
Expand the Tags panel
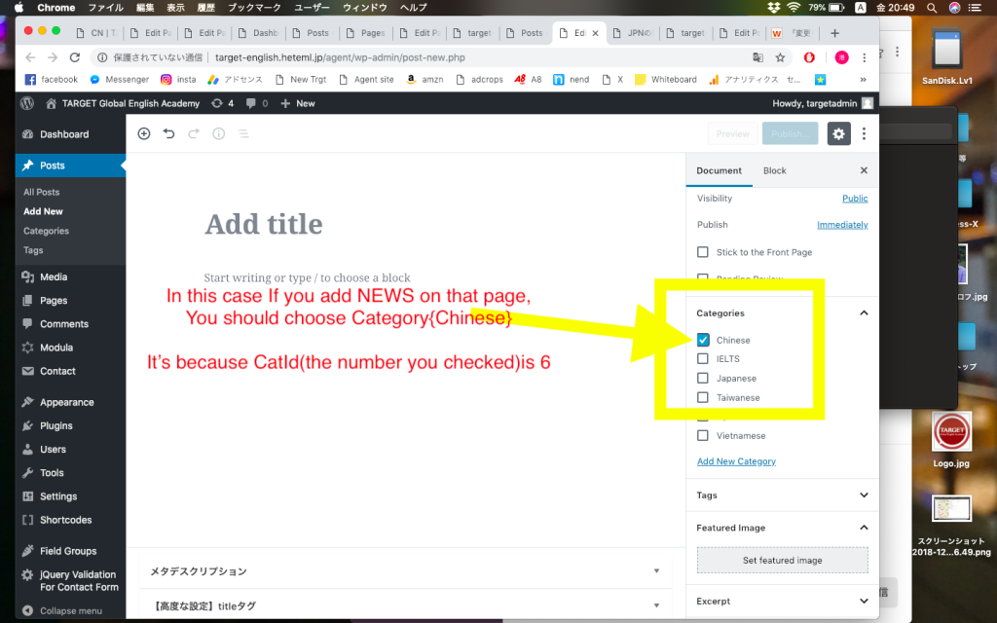[x=864, y=495]
